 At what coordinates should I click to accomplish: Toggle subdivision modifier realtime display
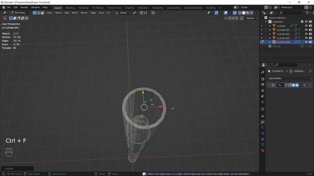[x=293, y=85]
